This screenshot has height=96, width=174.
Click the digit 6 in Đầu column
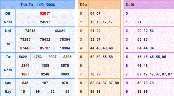[x=81, y=65]
